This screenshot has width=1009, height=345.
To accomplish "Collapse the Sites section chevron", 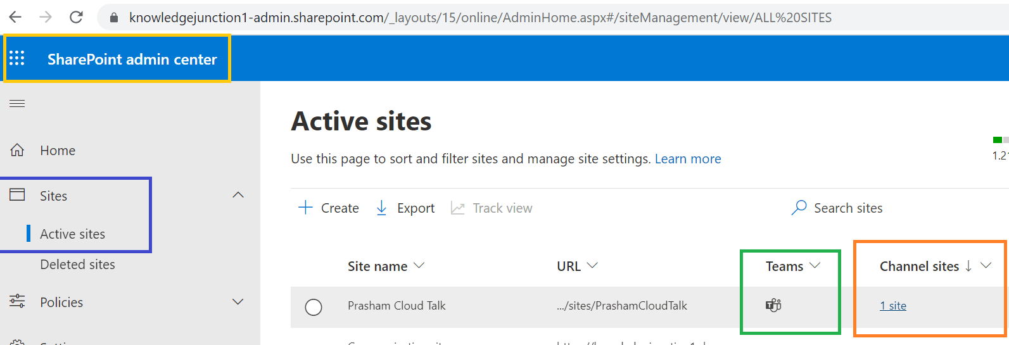I will (238, 195).
